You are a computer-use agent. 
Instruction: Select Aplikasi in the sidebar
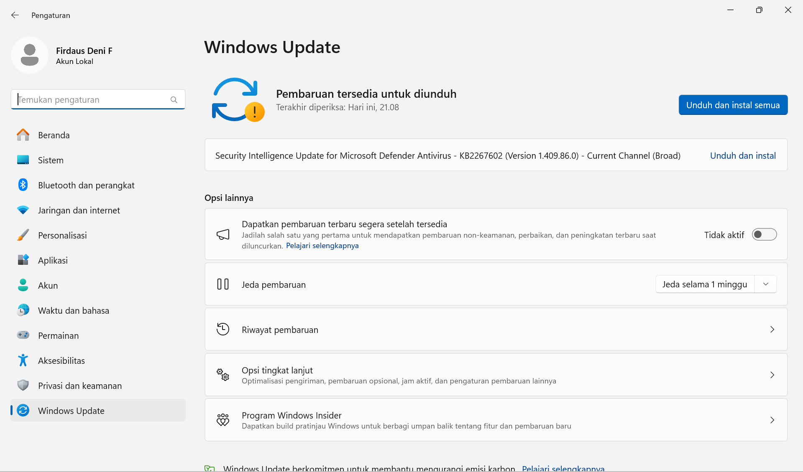(98, 260)
